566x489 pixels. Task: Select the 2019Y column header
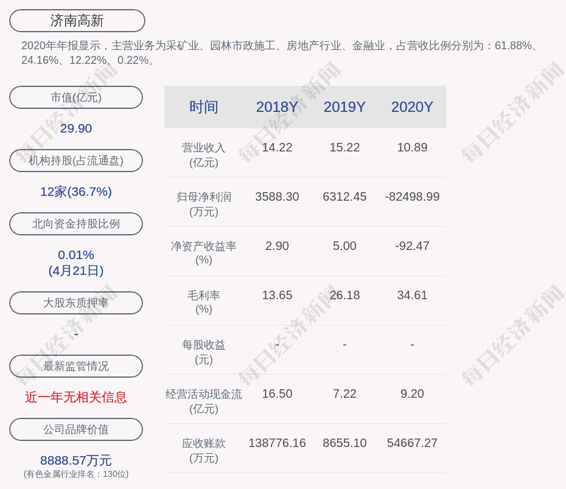(344, 107)
